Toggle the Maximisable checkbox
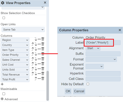Screen dimensions: 123x102 tap(4, 94)
